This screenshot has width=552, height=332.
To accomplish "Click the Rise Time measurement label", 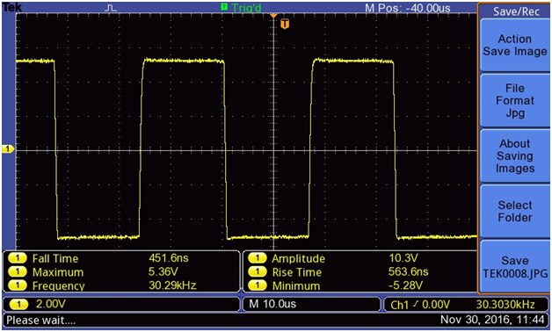I will [x=297, y=272].
